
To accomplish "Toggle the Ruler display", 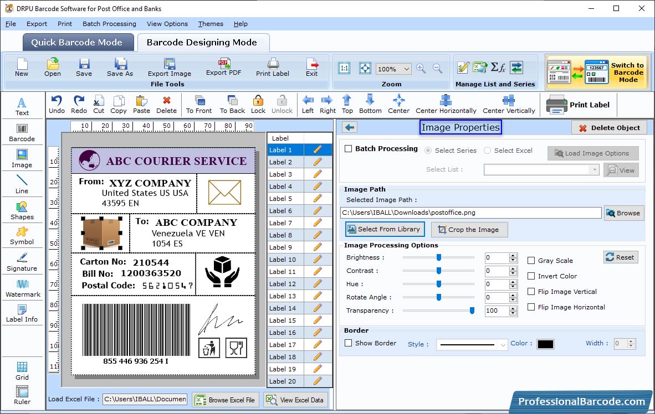I will [x=22, y=395].
